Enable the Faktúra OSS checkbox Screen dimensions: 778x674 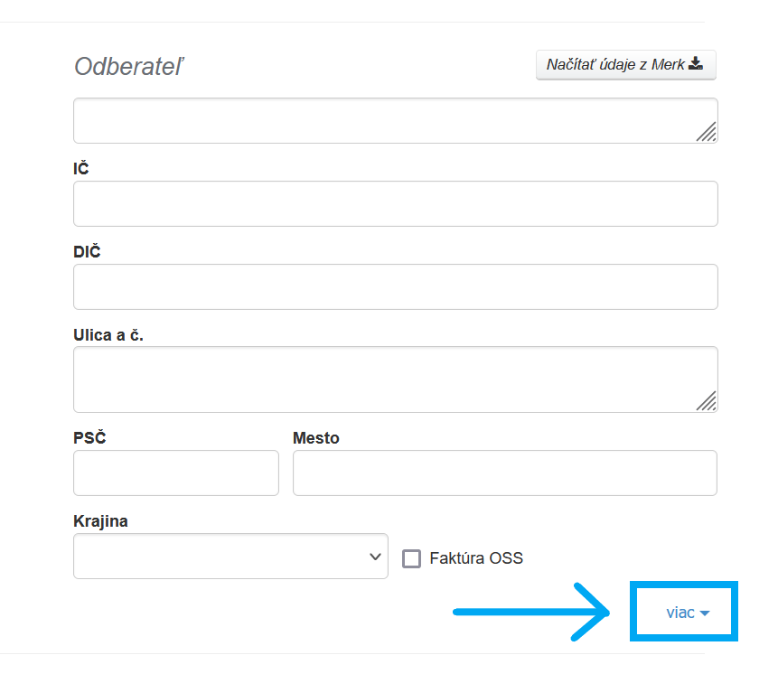click(412, 558)
